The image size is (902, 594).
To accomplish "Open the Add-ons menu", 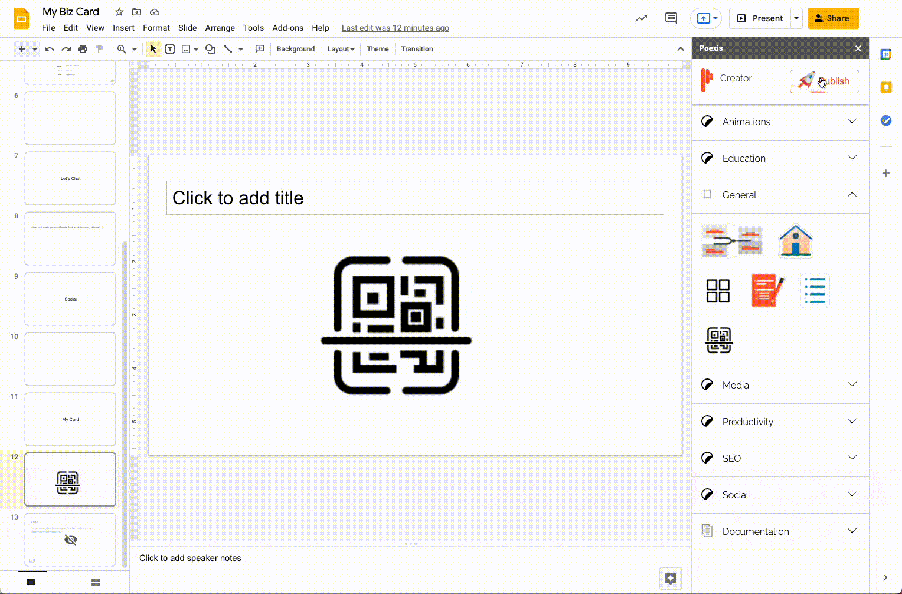I will click(288, 28).
